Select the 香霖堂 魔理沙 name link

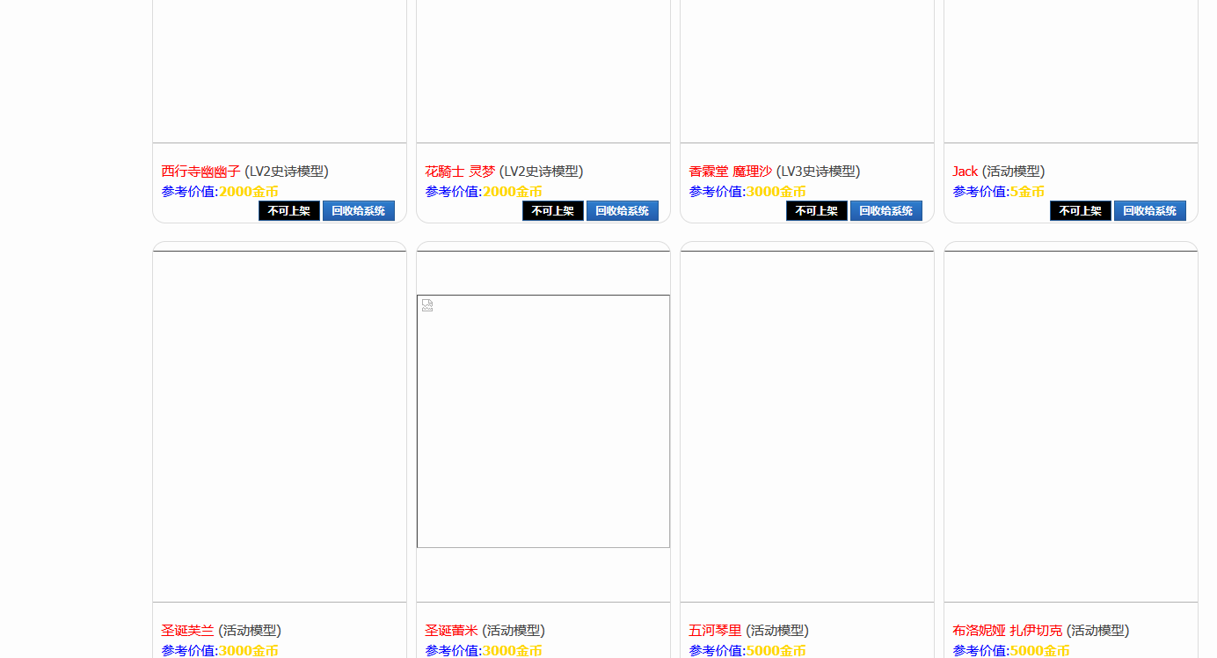[x=730, y=172]
